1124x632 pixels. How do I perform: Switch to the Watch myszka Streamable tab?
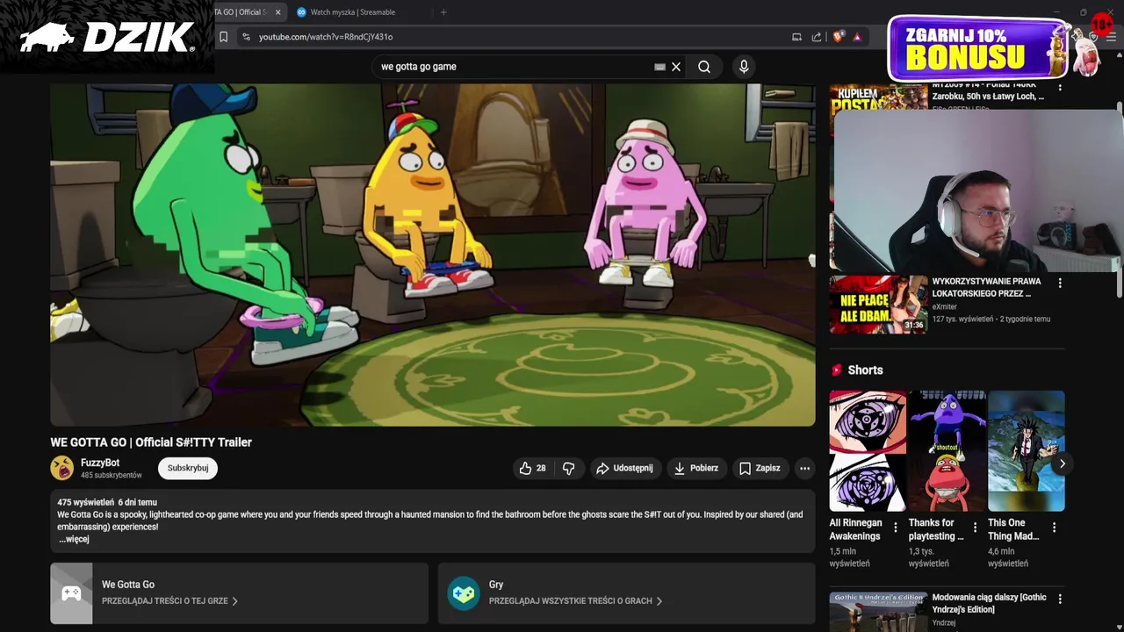[x=353, y=12]
